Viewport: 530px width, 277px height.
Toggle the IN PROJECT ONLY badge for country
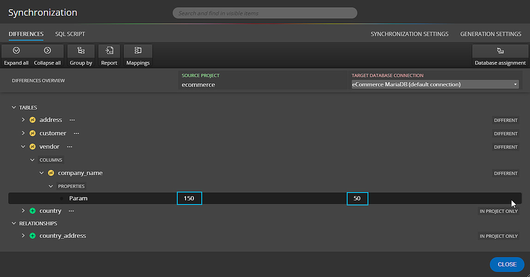(499, 211)
